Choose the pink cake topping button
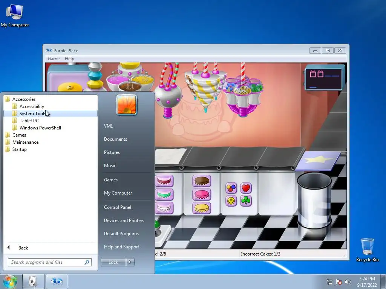 (202, 195)
